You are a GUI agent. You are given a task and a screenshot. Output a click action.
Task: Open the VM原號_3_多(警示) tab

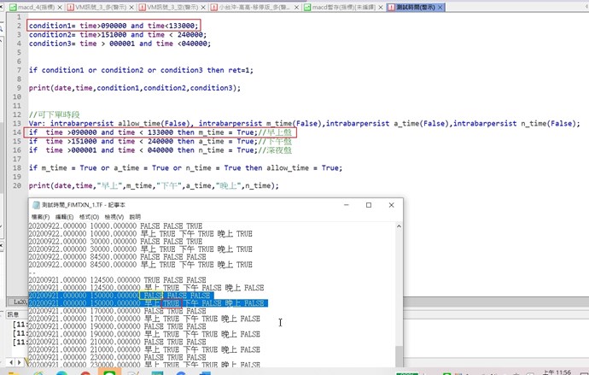pos(100,7)
